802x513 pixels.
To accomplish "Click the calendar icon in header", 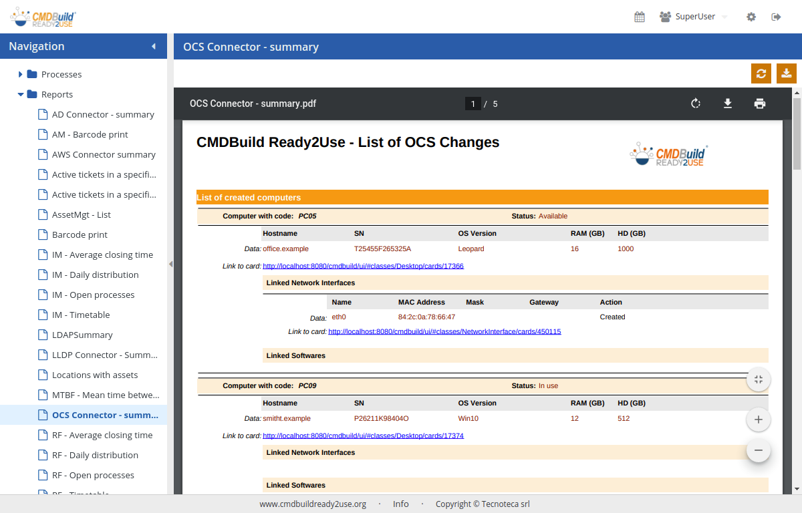I will coord(640,17).
